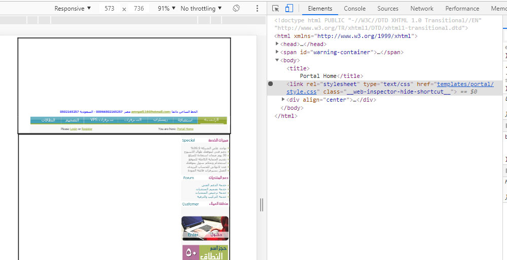The height and width of the screenshot is (260, 507).
Task: Click the Login link on the page
Action: point(74,129)
